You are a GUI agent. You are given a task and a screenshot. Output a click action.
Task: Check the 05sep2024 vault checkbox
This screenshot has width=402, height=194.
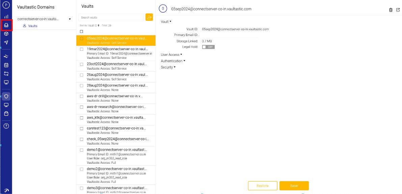(x=82, y=39)
